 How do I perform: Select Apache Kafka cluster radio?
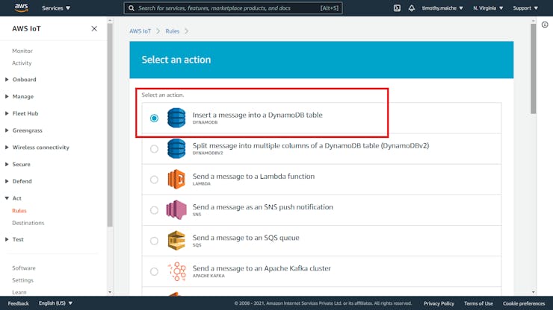(154, 271)
